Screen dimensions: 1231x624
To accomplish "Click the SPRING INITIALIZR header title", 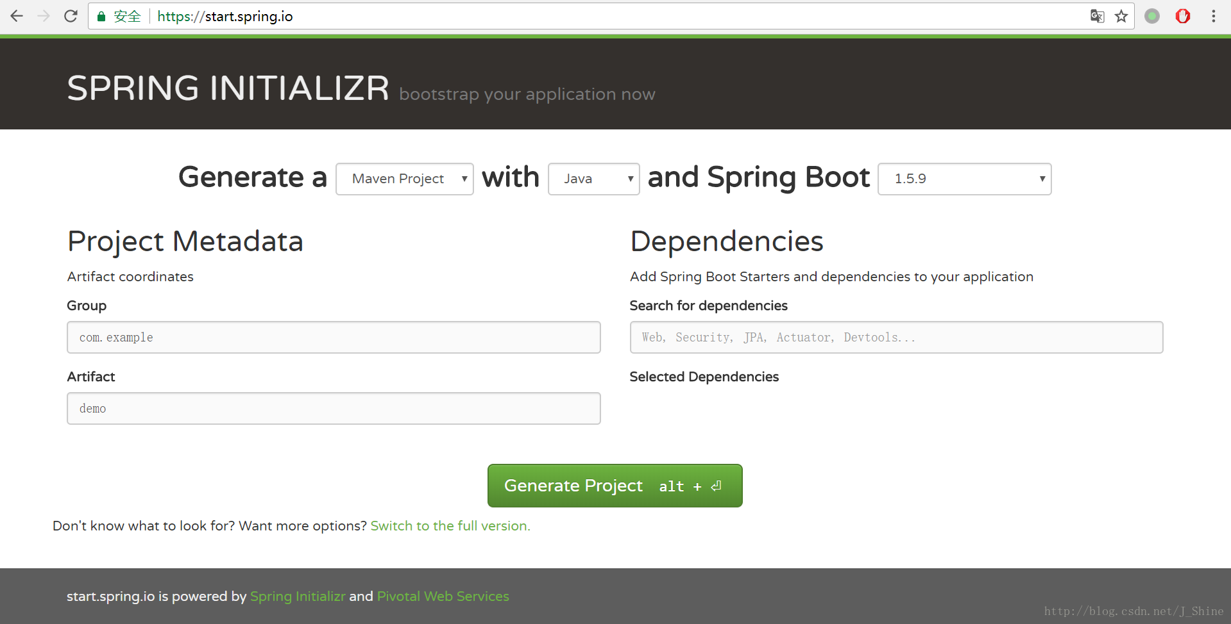I will (228, 88).
